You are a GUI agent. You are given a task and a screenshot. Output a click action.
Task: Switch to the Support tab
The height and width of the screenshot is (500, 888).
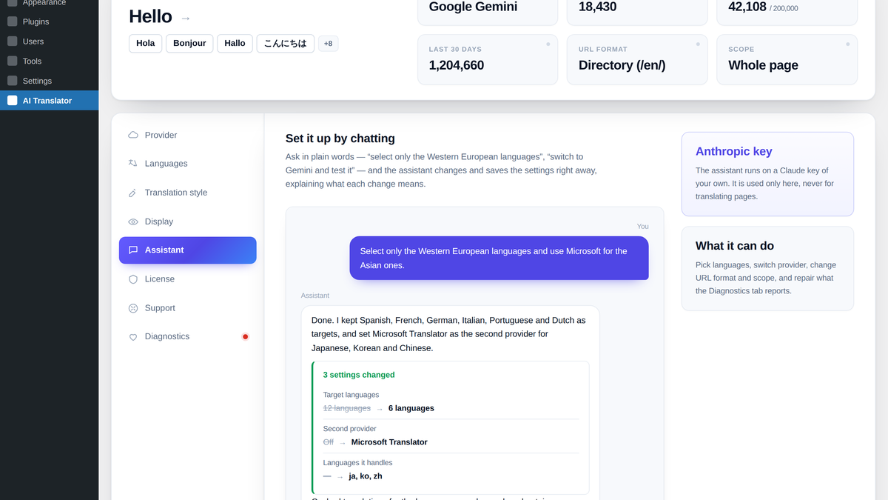187,308
